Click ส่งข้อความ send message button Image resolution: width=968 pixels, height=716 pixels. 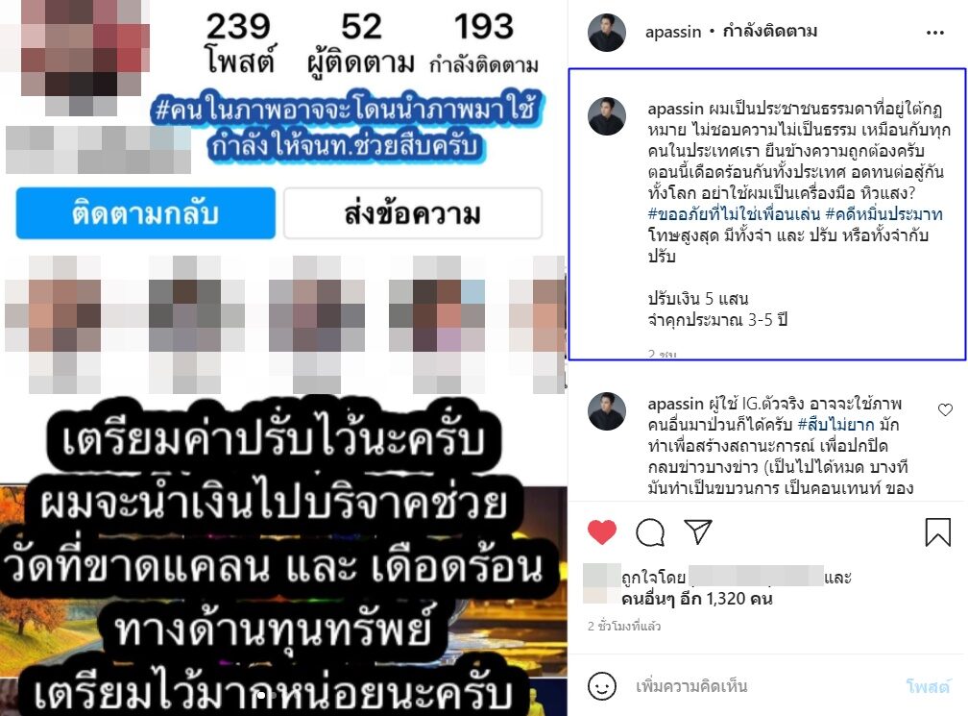coord(413,213)
